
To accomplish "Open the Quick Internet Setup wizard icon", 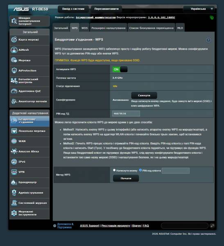I will tap(14, 21).
